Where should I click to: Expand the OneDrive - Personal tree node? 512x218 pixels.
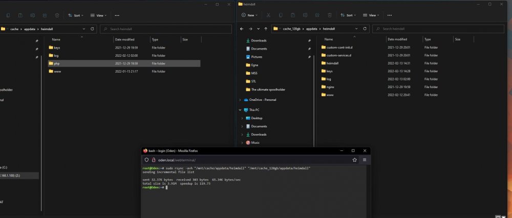tap(240, 100)
